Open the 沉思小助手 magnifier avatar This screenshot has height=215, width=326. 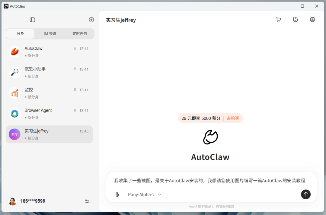tap(14, 72)
